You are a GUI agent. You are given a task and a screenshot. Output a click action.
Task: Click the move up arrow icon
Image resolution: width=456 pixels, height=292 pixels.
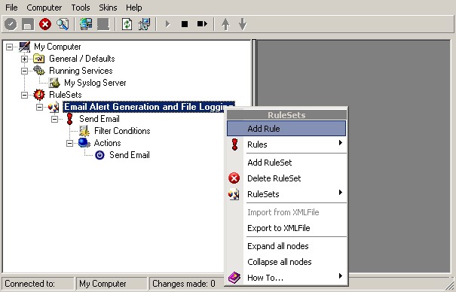(225, 24)
